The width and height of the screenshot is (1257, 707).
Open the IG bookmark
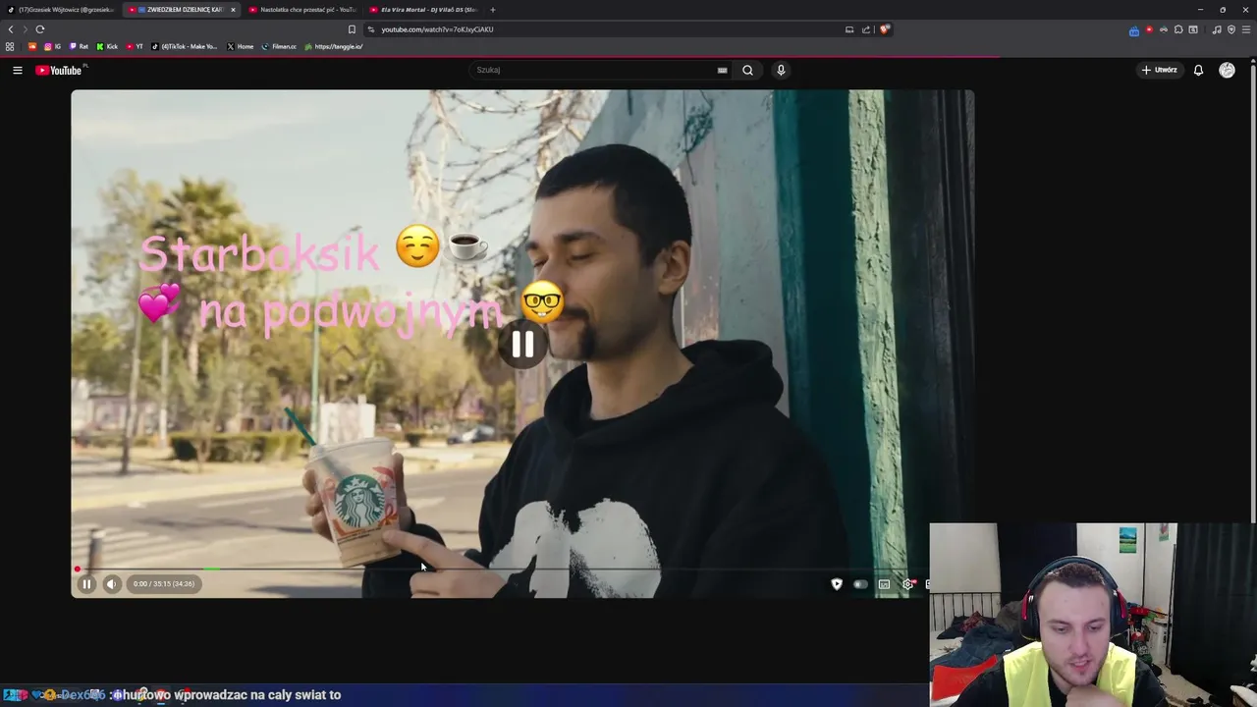52,46
